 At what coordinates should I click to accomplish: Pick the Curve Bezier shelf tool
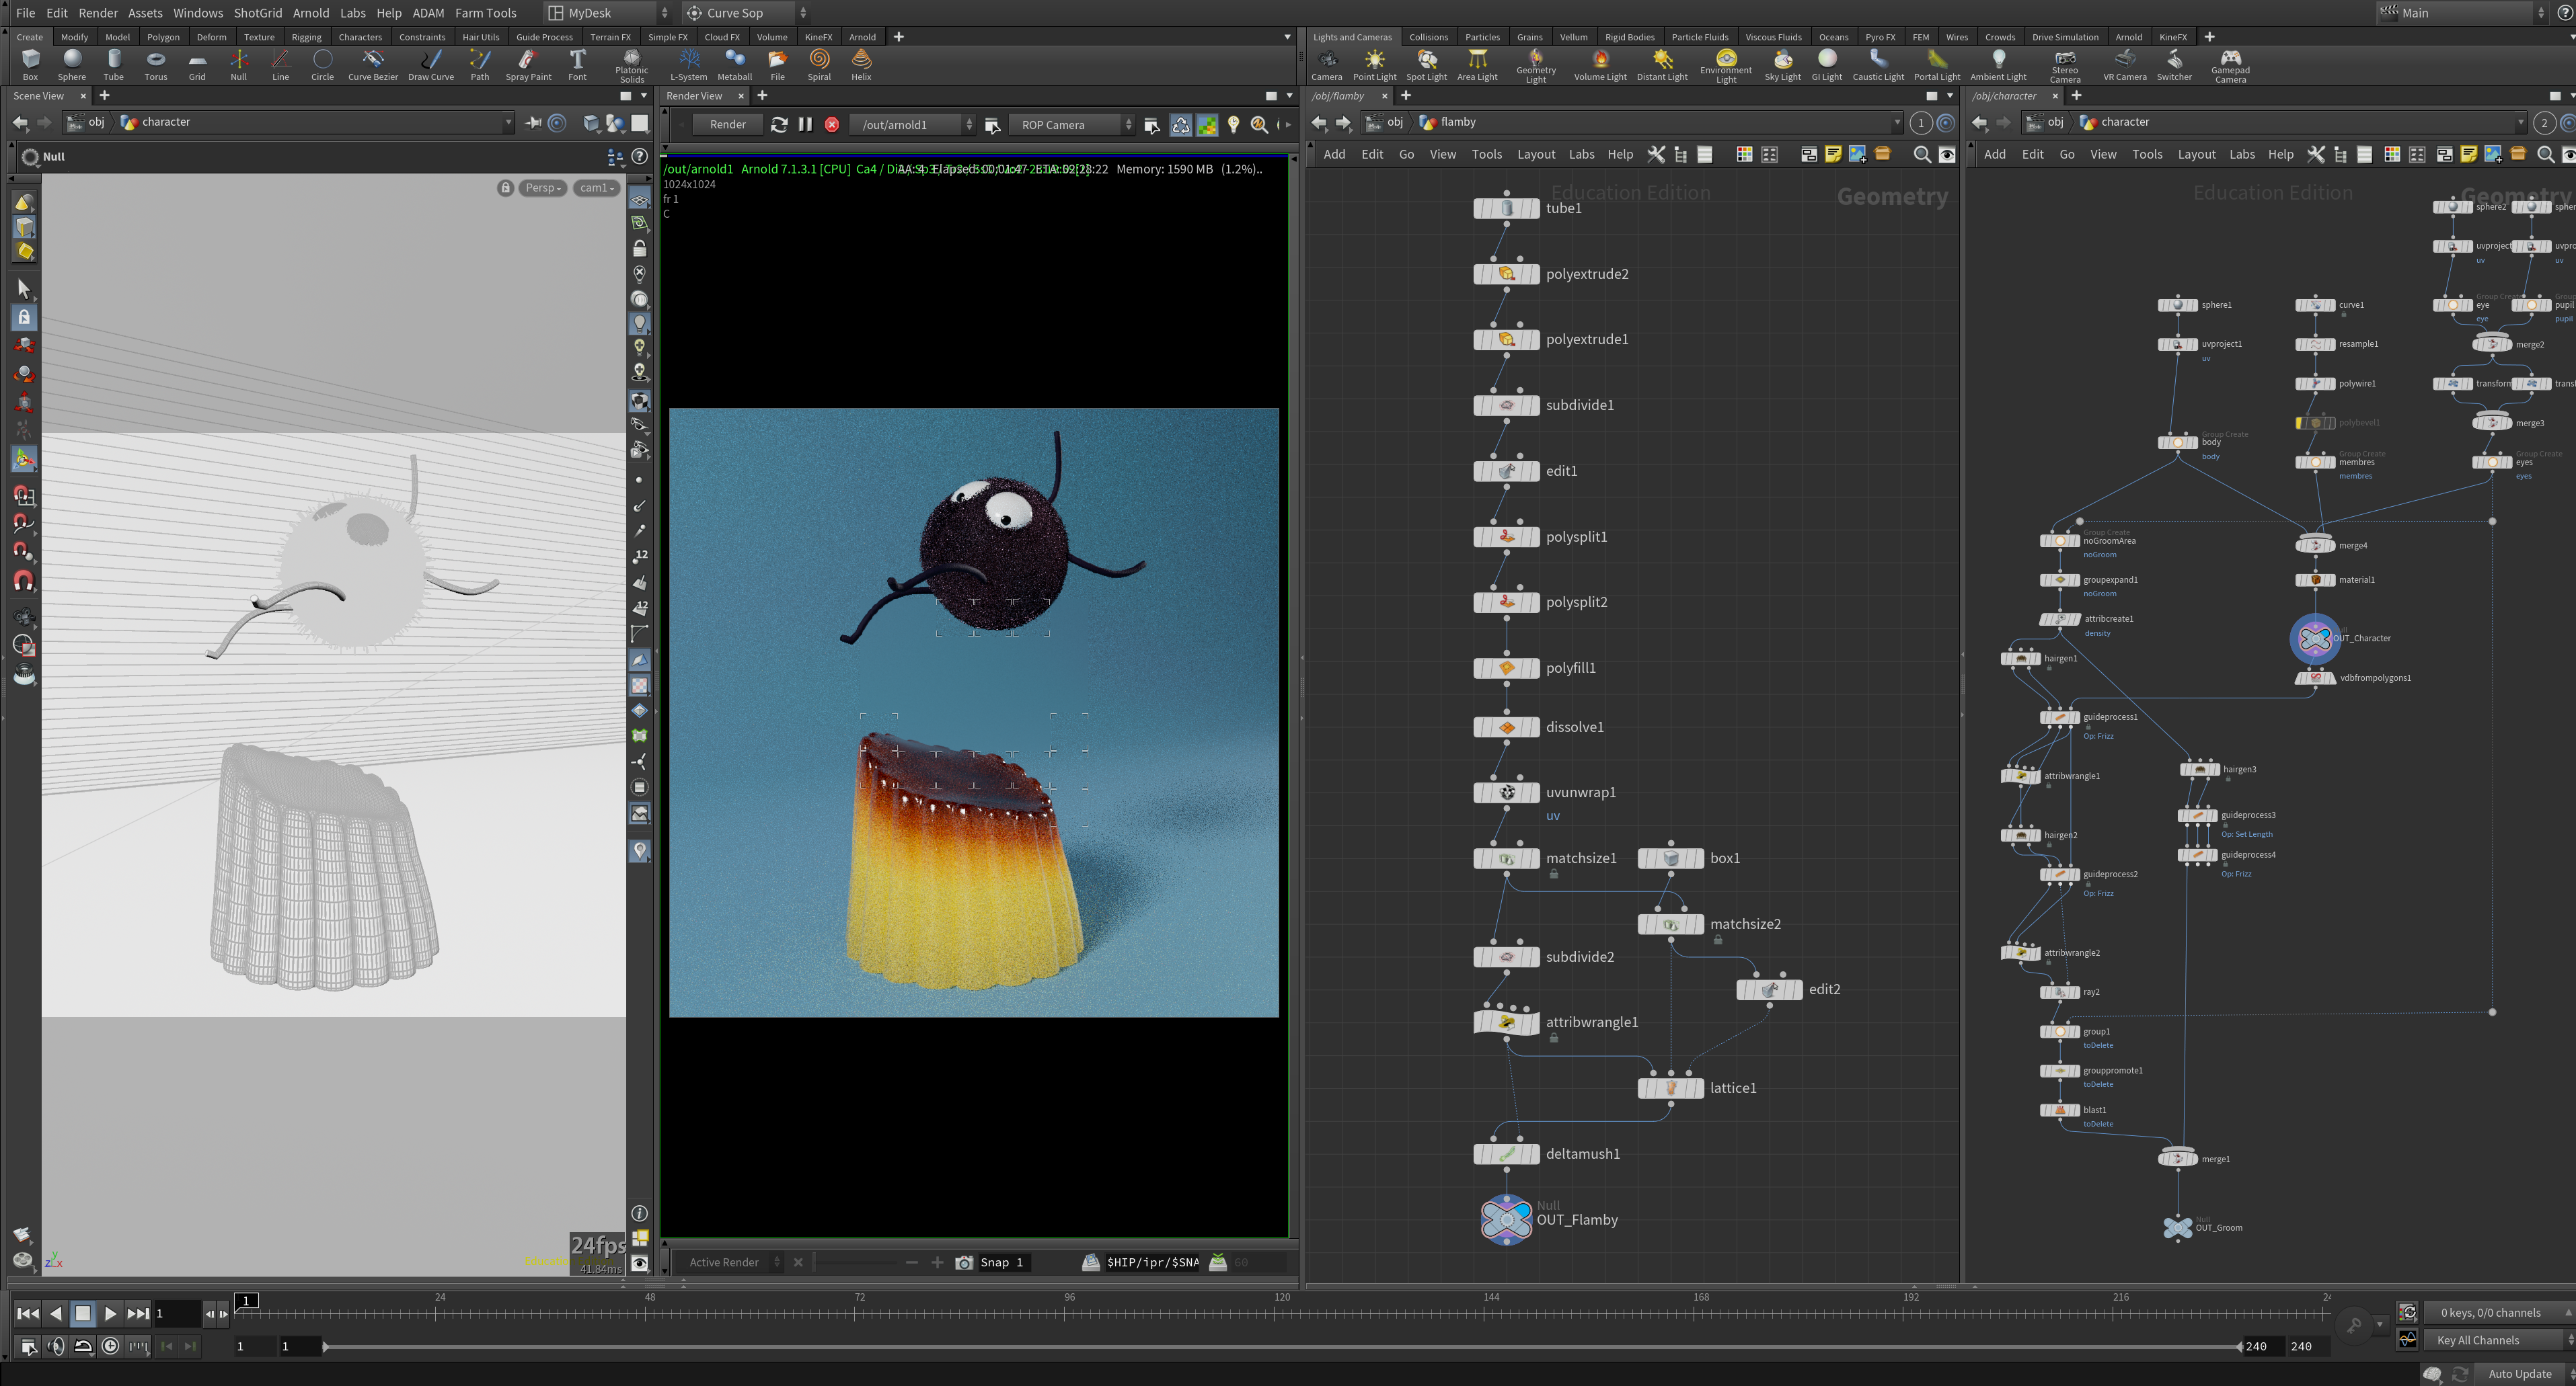(x=373, y=65)
